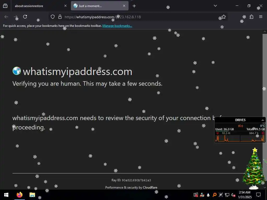The width and height of the screenshot is (267, 200).
Task: Reload the current page
Action: point(25,17)
